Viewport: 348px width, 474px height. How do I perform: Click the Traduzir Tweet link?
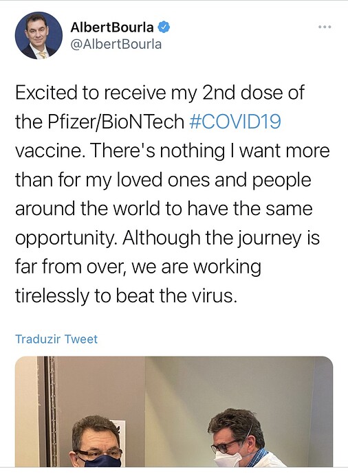(56, 339)
